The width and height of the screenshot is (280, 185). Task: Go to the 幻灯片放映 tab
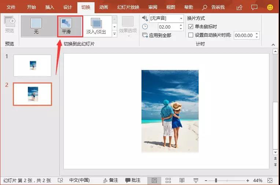(128, 7)
